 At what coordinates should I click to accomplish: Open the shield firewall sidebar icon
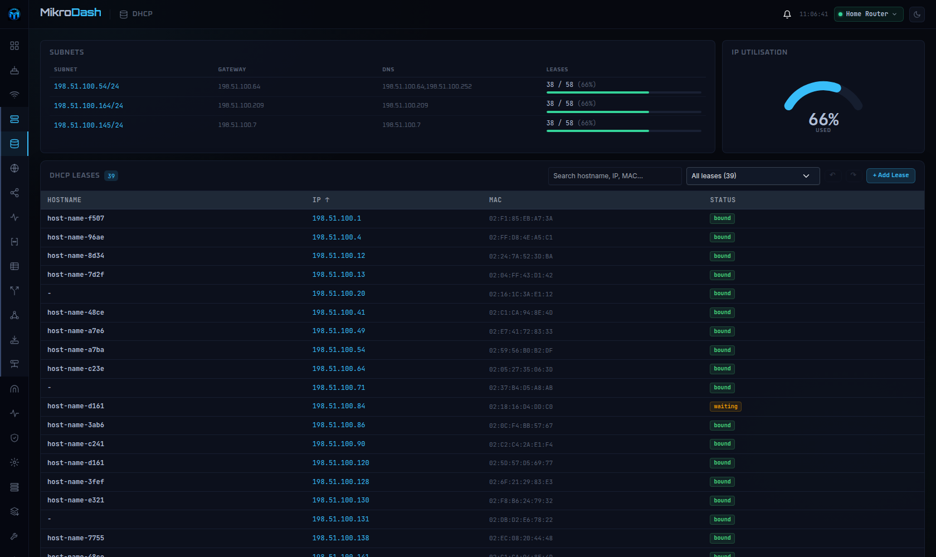[x=14, y=438]
